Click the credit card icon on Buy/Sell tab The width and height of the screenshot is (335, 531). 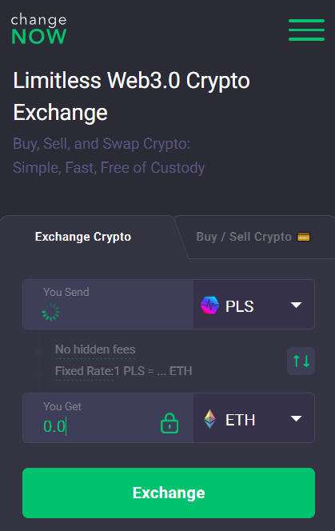point(304,237)
